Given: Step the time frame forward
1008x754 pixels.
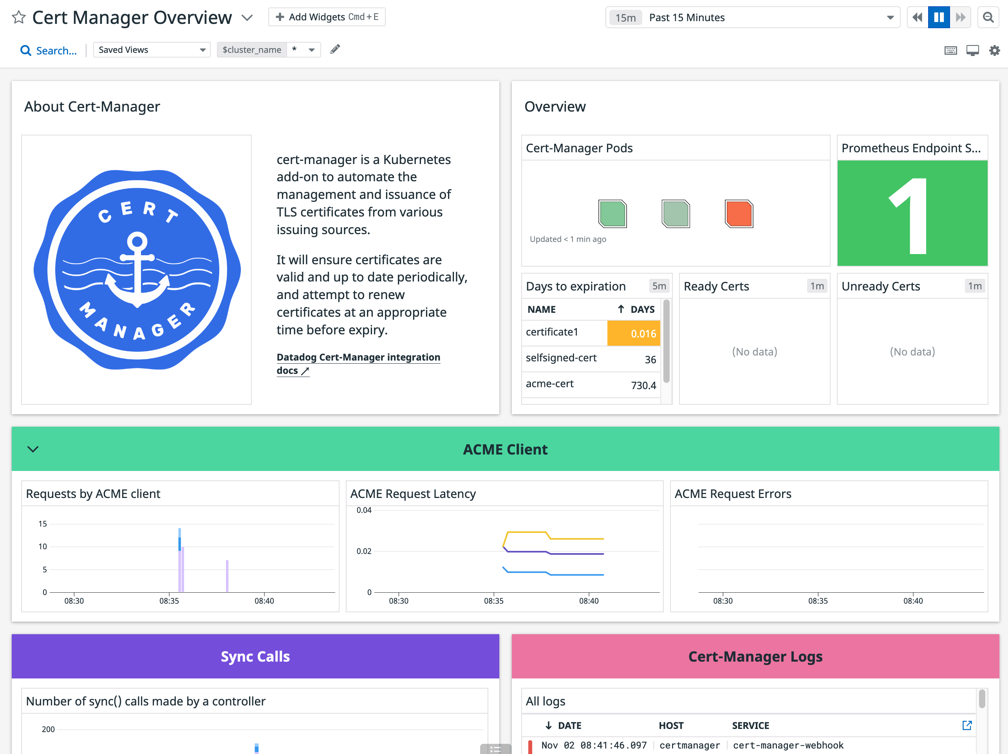Looking at the screenshot, I should tap(960, 17).
